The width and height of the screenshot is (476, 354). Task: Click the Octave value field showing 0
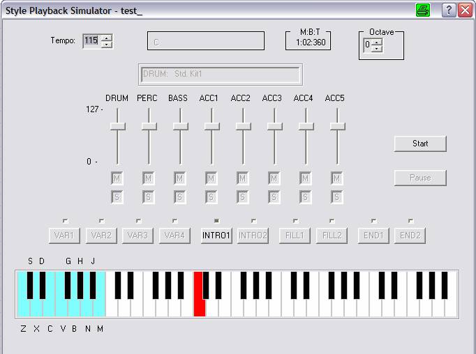(367, 45)
